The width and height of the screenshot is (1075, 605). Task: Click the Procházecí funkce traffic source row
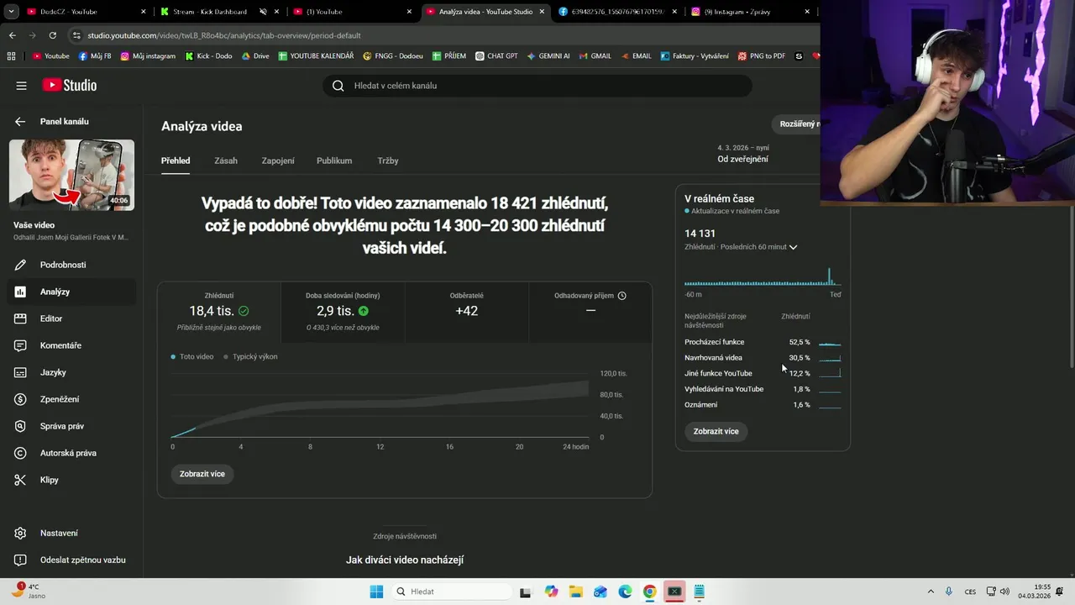pyautogui.click(x=763, y=342)
